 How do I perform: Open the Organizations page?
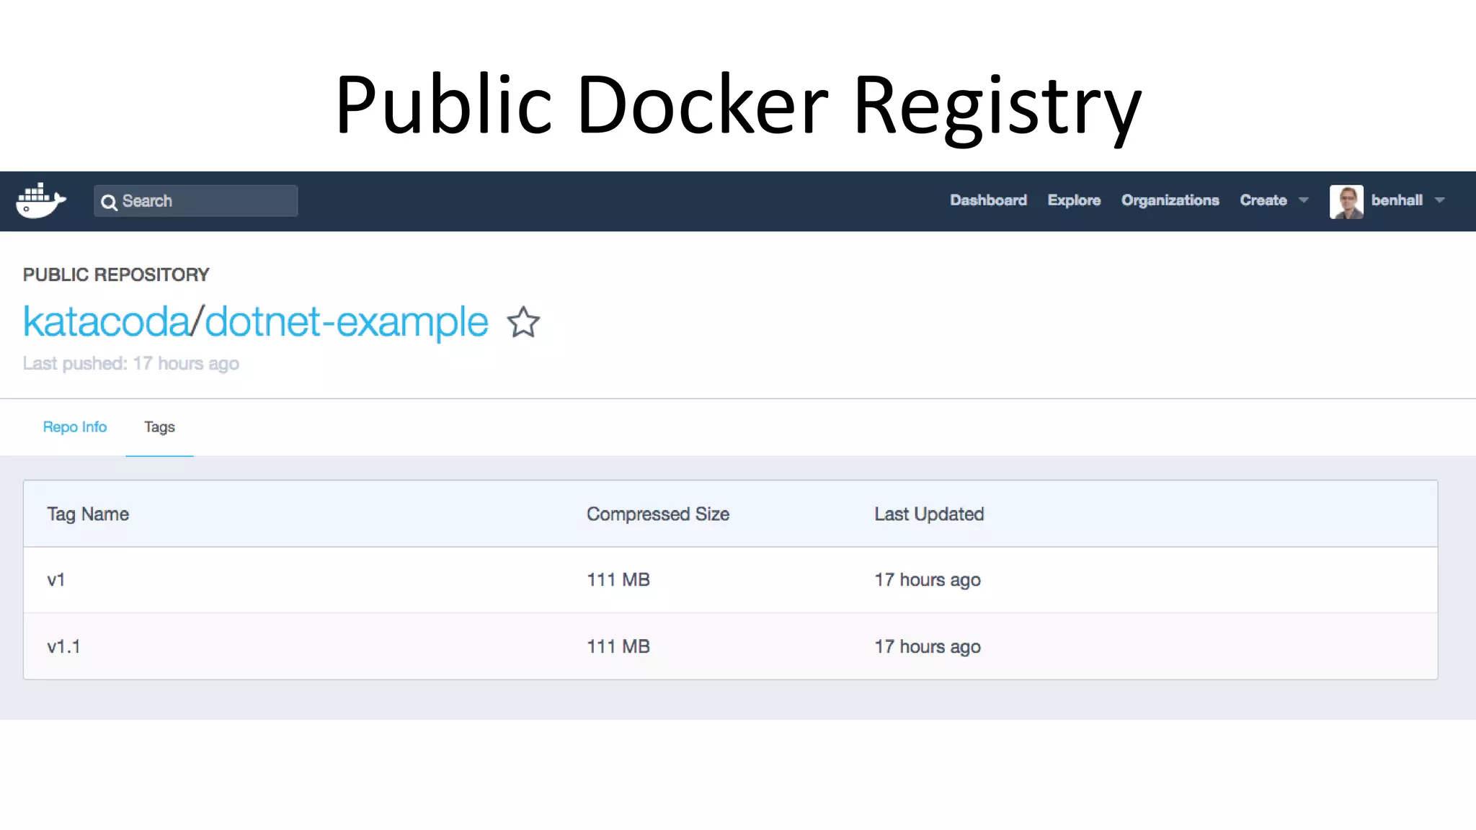click(x=1170, y=200)
